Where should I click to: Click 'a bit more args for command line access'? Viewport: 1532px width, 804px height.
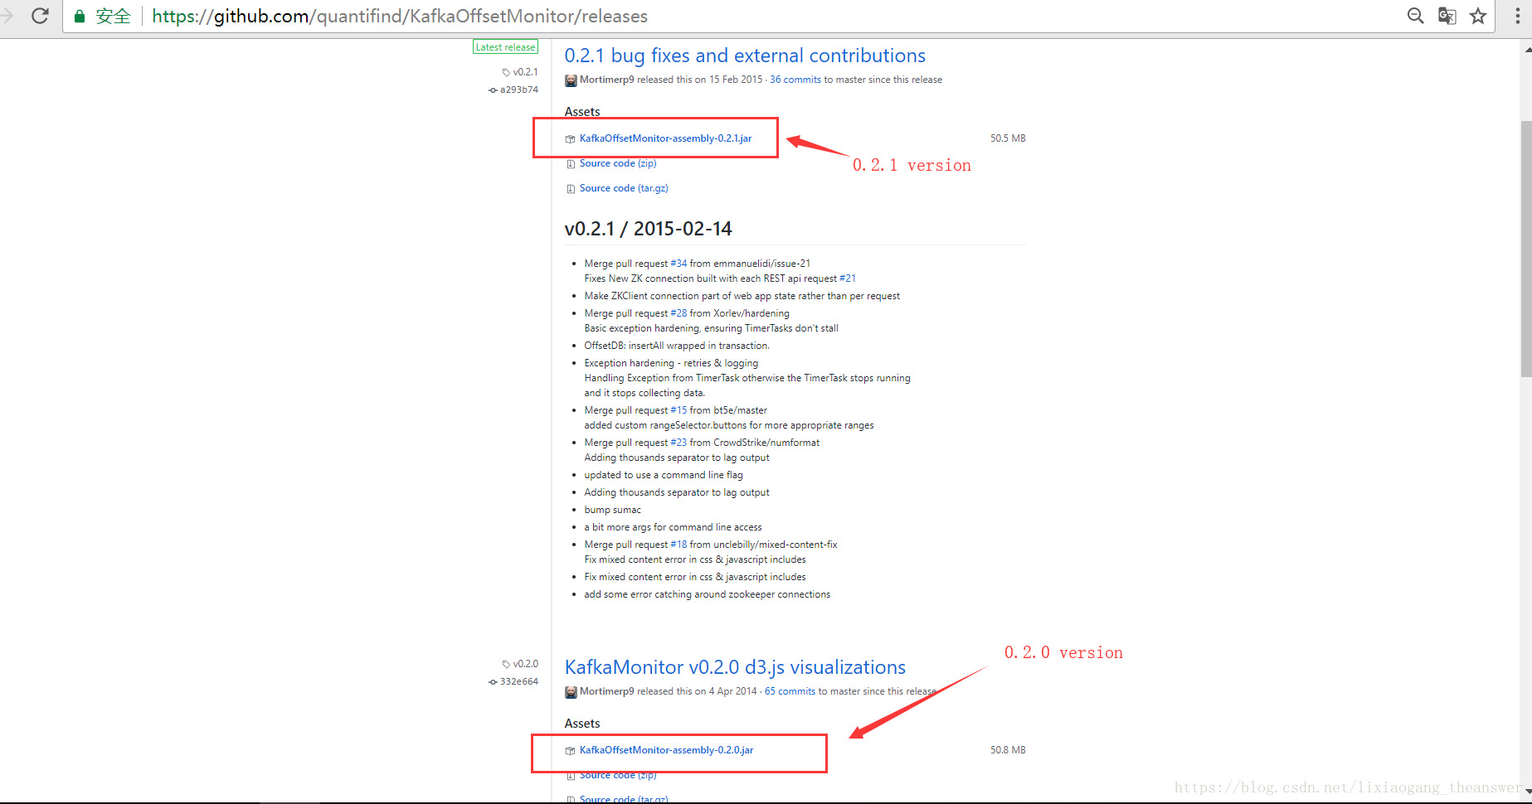click(673, 527)
